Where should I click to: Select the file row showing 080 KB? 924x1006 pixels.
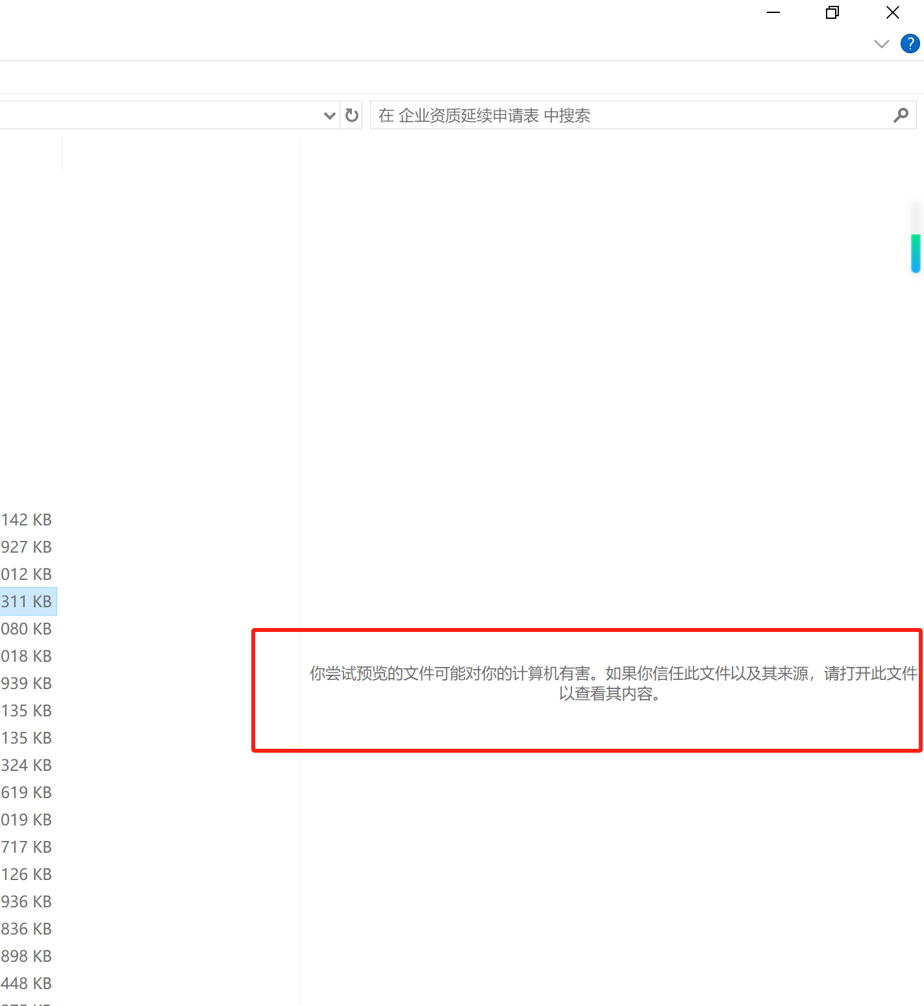27,629
